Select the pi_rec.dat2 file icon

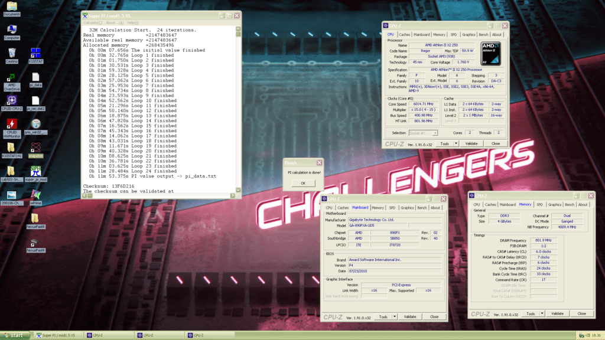point(35,103)
